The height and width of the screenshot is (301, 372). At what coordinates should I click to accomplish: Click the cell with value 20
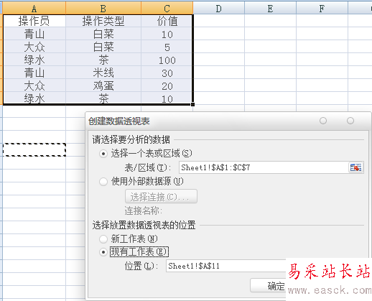click(x=167, y=85)
